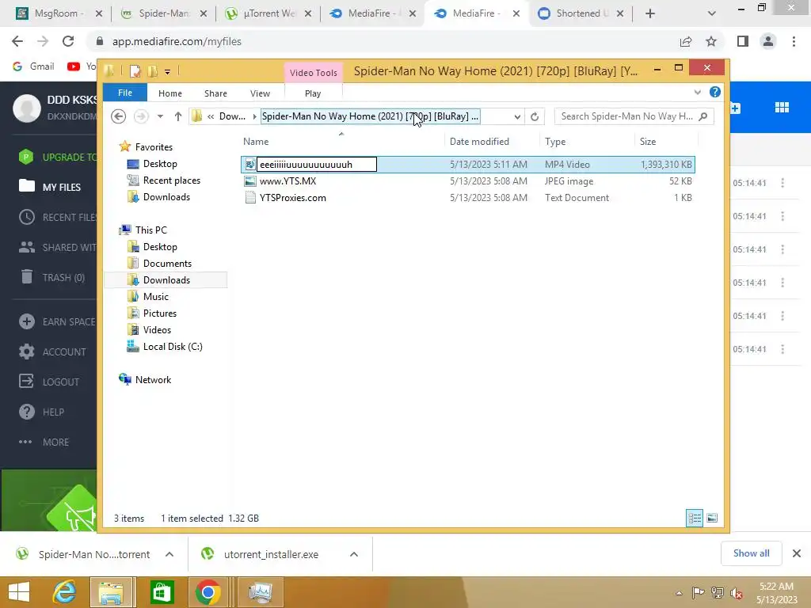Switch to Details view layout icon

coord(695,518)
